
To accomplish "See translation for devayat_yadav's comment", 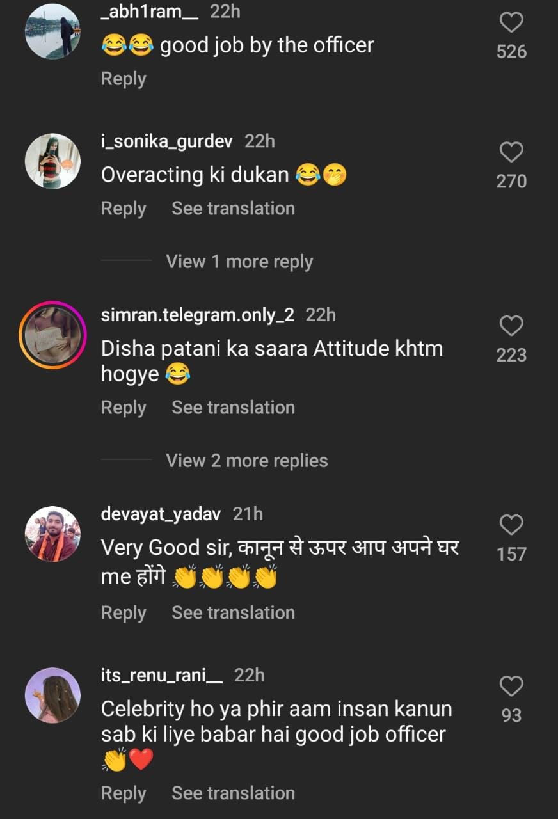I will tap(233, 613).
